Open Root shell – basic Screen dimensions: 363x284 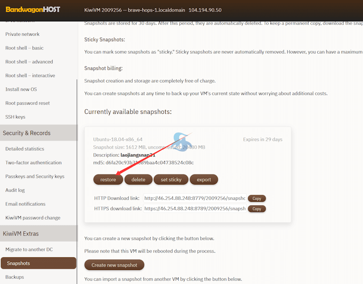25,48
